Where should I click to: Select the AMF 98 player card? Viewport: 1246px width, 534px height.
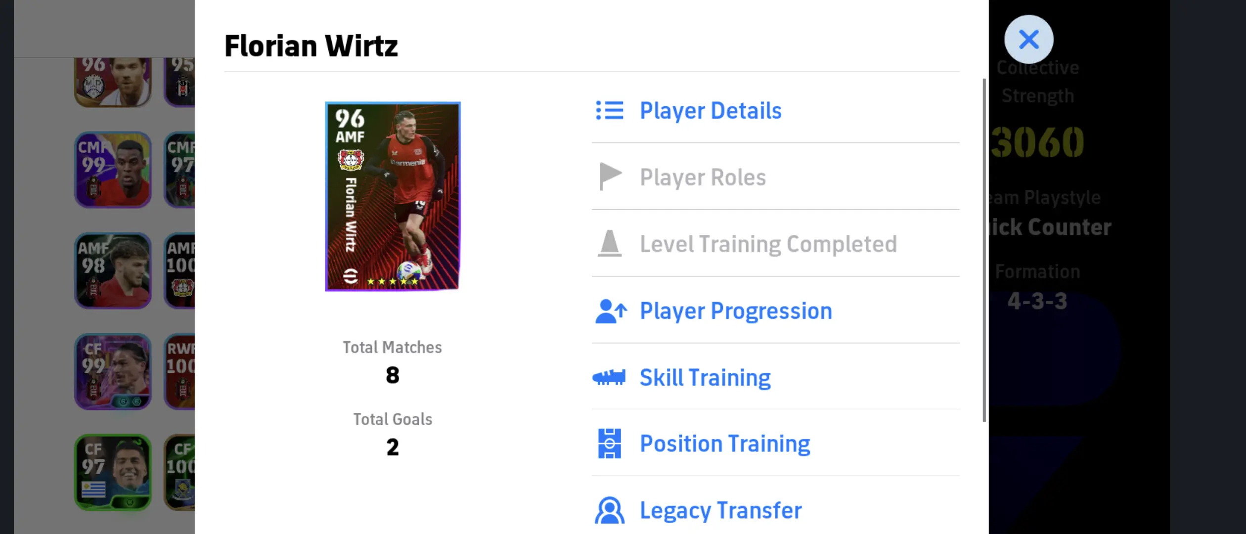113,270
